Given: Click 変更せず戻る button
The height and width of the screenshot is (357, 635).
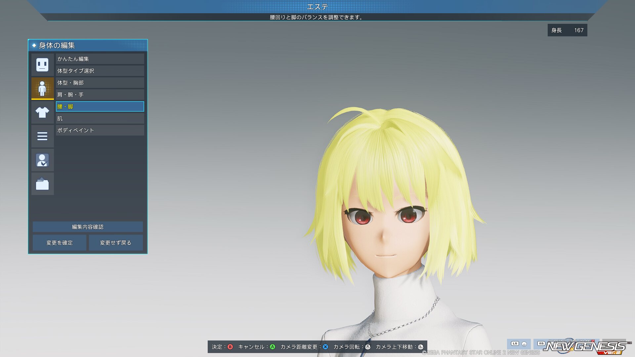Looking at the screenshot, I should (115, 243).
